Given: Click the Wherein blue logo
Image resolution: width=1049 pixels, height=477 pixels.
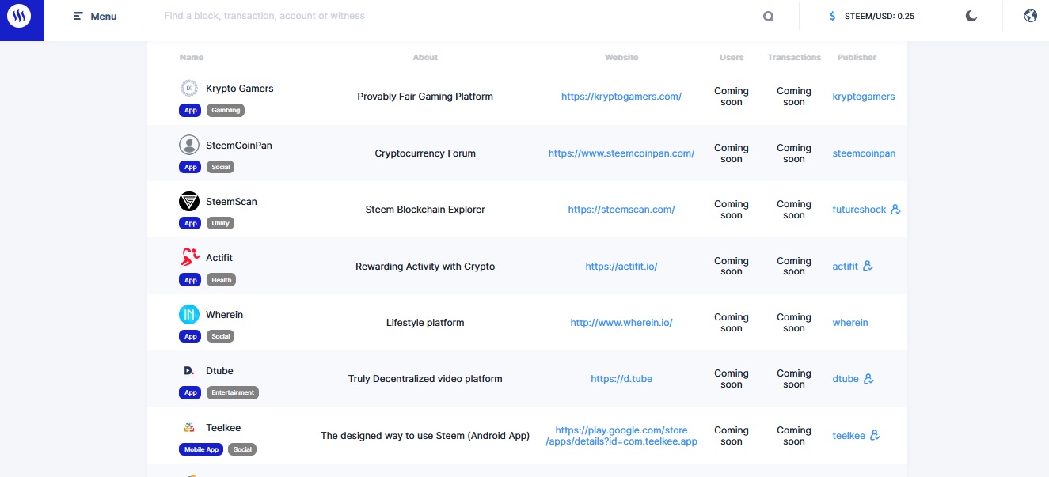Looking at the screenshot, I should click(x=188, y=314).
